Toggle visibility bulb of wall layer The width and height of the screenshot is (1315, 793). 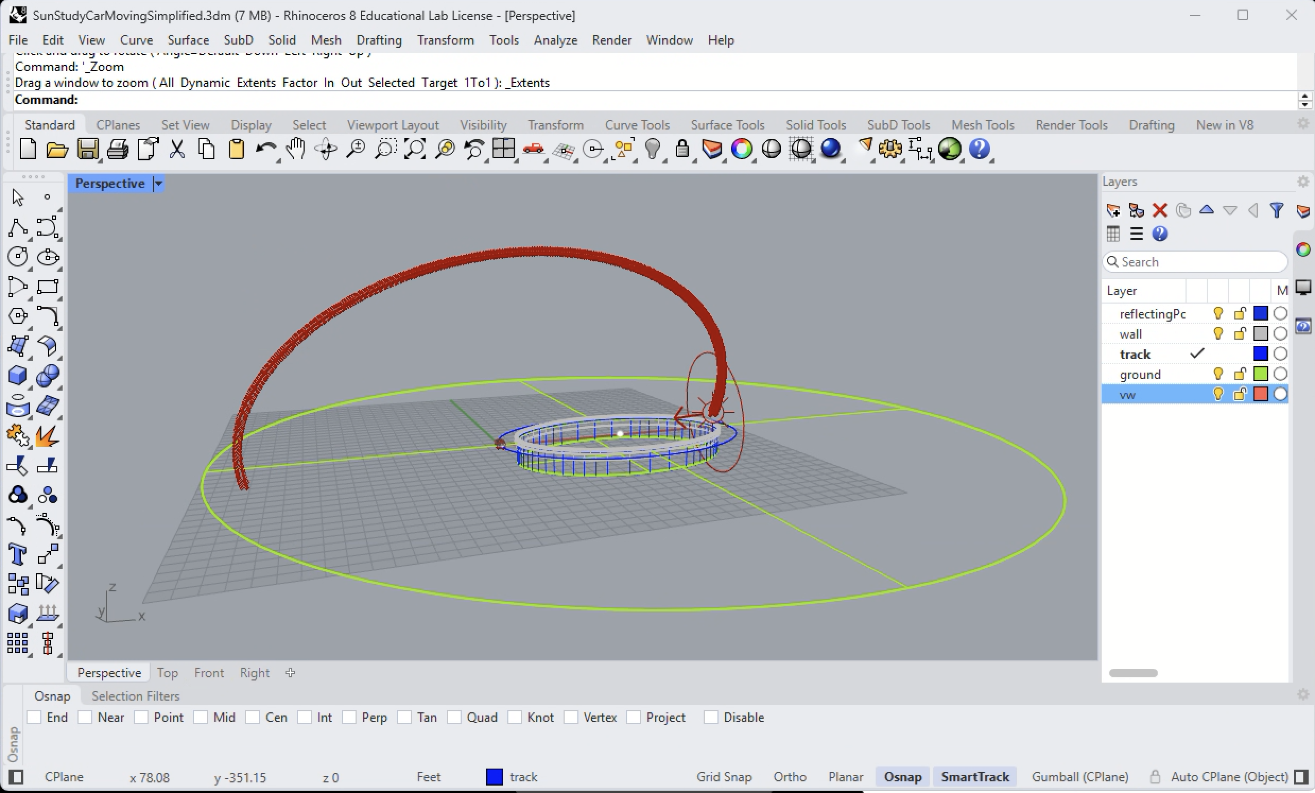(1218, 334)
